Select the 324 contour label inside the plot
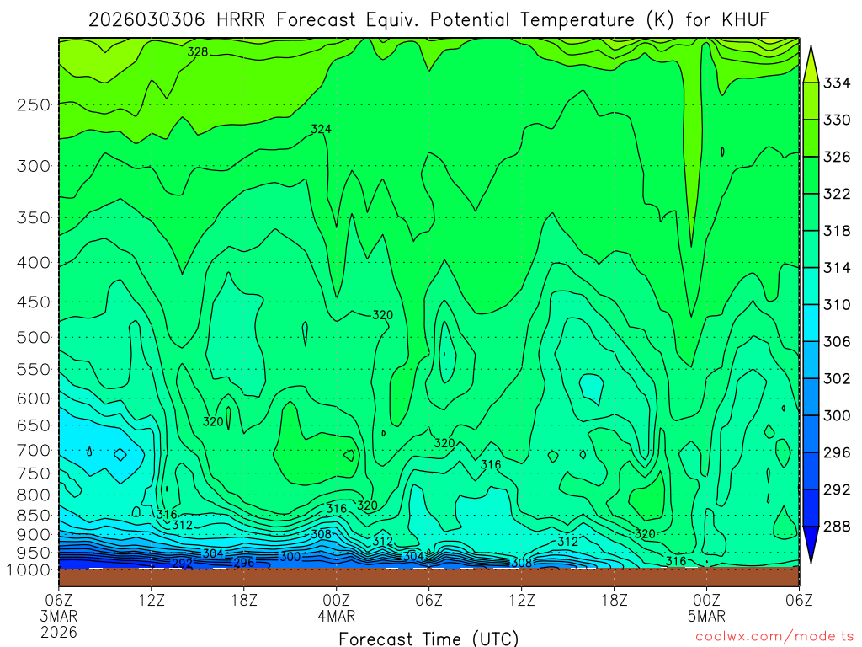Image resolution: width=862 pixels, height=647 pixels. pyautogui.click(x=321, y=129)
